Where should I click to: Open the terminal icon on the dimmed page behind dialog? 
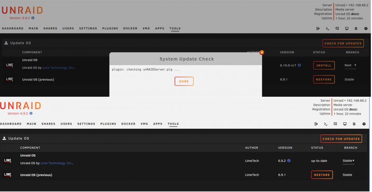pyautogui.click(x=328, y=29)
